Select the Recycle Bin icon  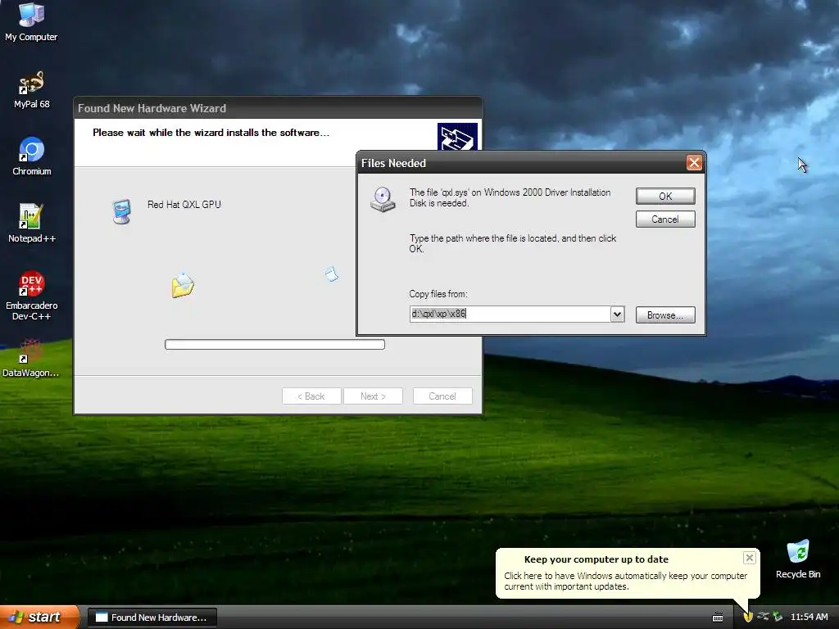click(798, 559)
